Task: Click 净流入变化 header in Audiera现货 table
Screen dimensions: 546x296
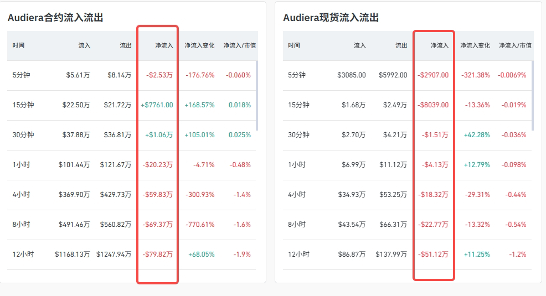Action: pos(475,45)
